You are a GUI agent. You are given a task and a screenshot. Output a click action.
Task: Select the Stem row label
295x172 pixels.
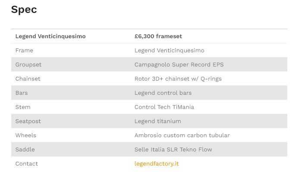[23, 107]
